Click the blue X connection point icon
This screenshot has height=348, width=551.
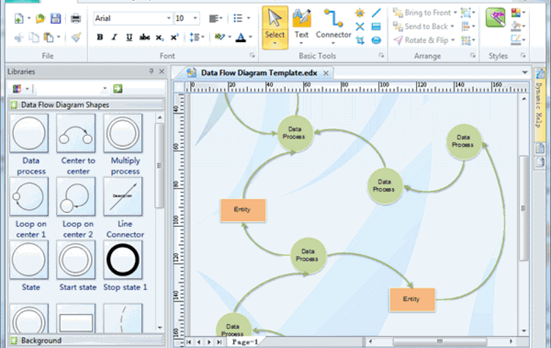coord(360,27)
